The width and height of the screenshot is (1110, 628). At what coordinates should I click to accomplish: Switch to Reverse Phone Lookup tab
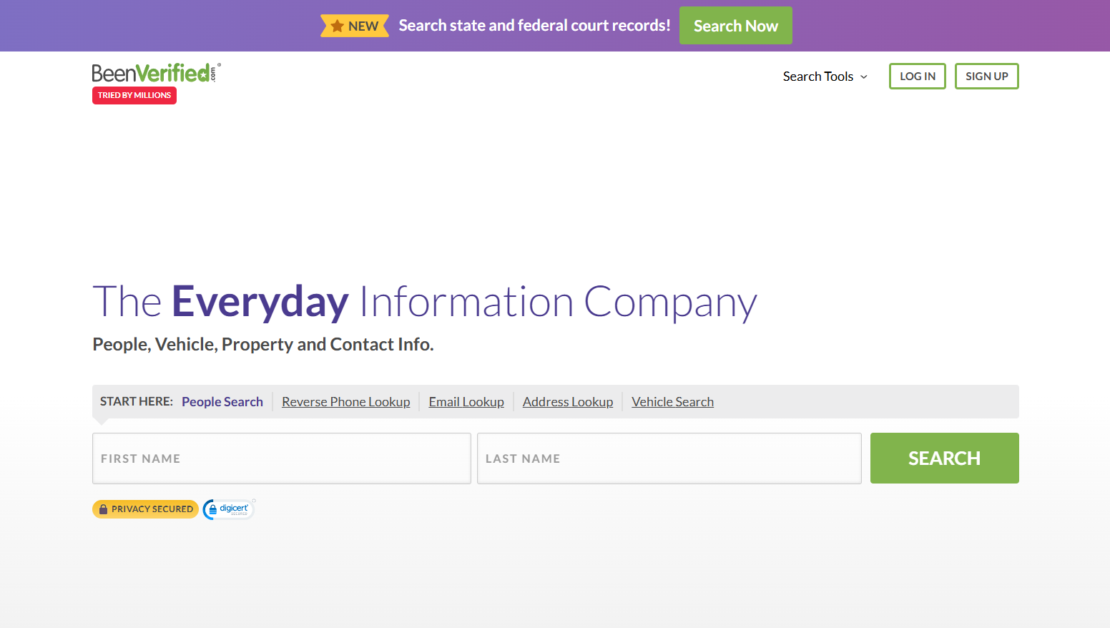(x=346, y=402)
